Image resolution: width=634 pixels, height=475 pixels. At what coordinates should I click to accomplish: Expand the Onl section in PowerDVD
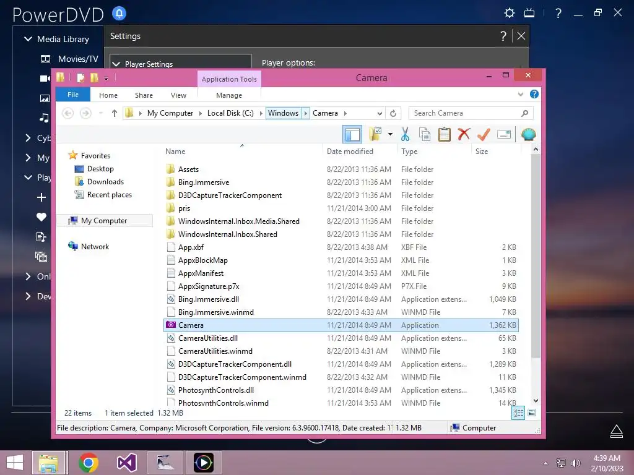pos(28,276)
